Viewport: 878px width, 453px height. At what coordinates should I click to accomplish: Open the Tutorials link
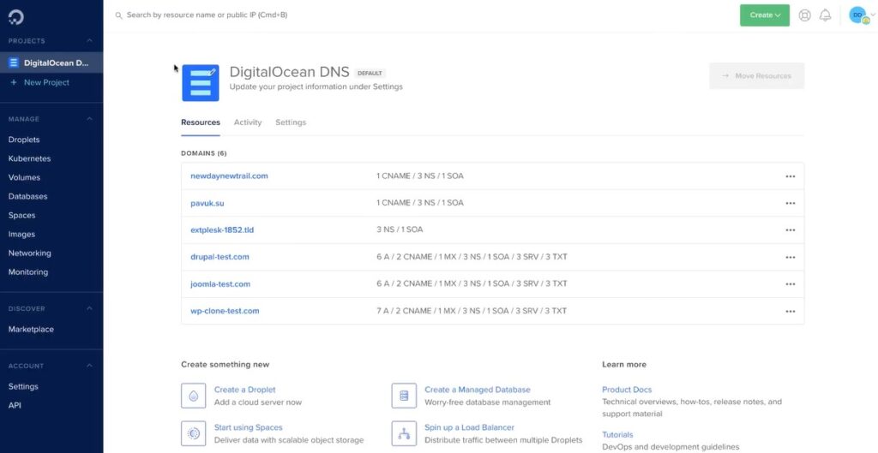pyautogui.click(x=617, y=434)
